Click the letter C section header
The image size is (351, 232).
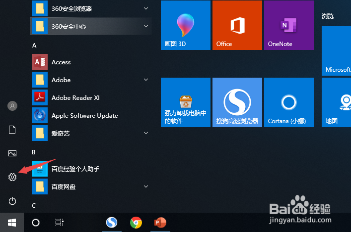tap(34, 205)
